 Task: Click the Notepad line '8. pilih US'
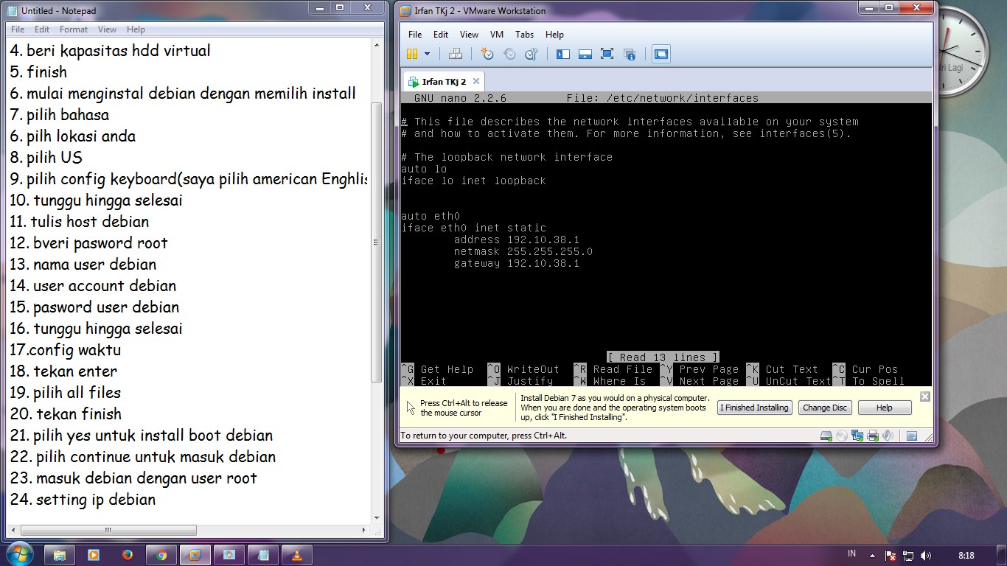tap(46, 158)
